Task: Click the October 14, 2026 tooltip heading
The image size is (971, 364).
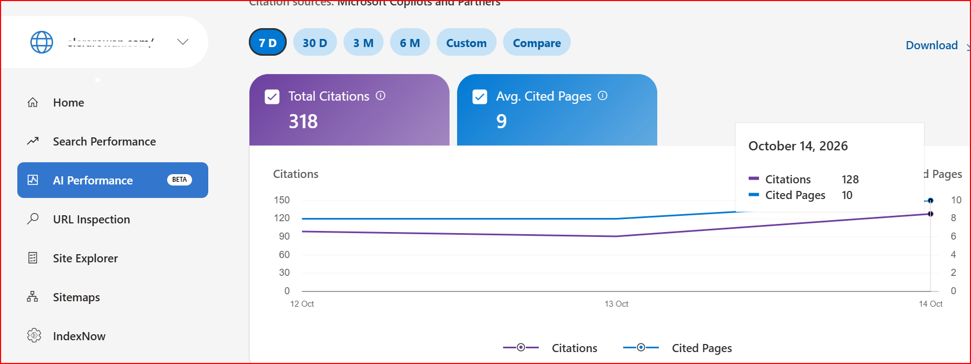Action: [x=798, y=146]
